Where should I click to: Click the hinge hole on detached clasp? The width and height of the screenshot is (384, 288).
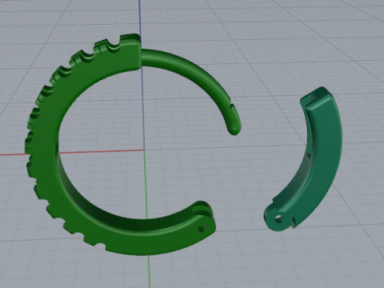(279, 219)
